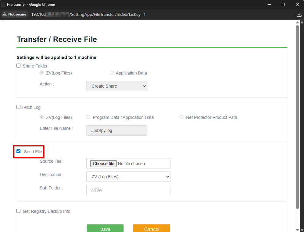This screenshot has width=304, height=232.
Task: Click scrollbar down arrow
Action: point(297,230)
